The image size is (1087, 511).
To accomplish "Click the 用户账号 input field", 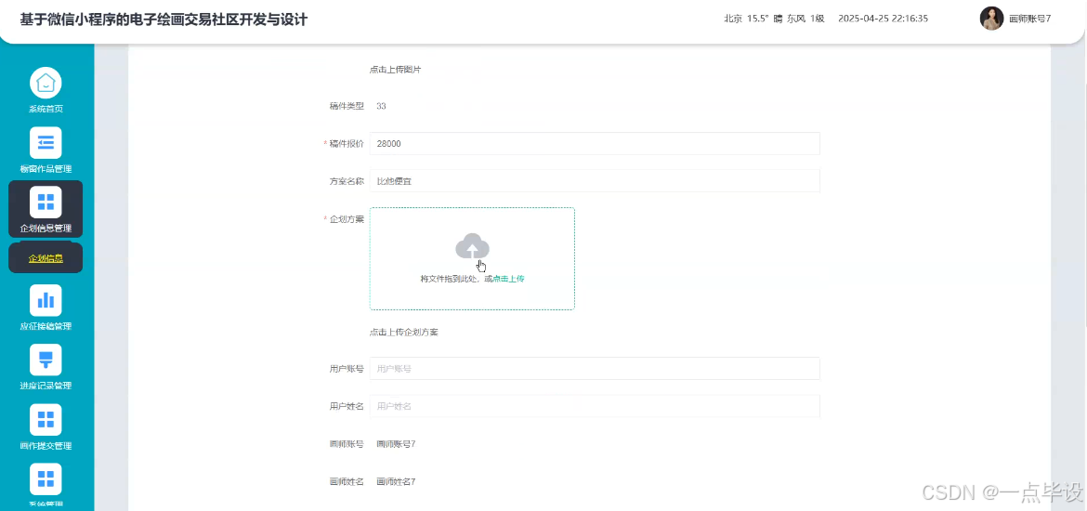I will 595,369.
